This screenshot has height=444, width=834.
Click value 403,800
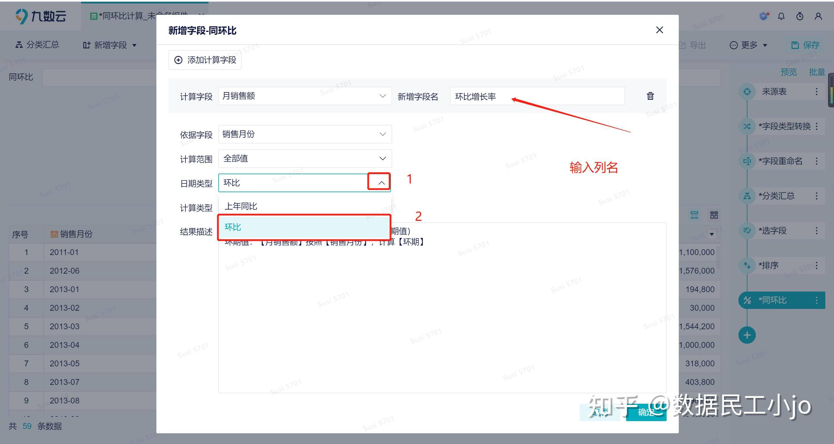(700, 382)
